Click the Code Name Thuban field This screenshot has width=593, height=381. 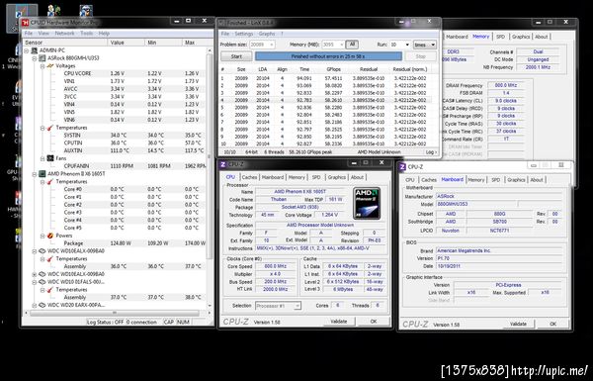click(x=279, y=199)
